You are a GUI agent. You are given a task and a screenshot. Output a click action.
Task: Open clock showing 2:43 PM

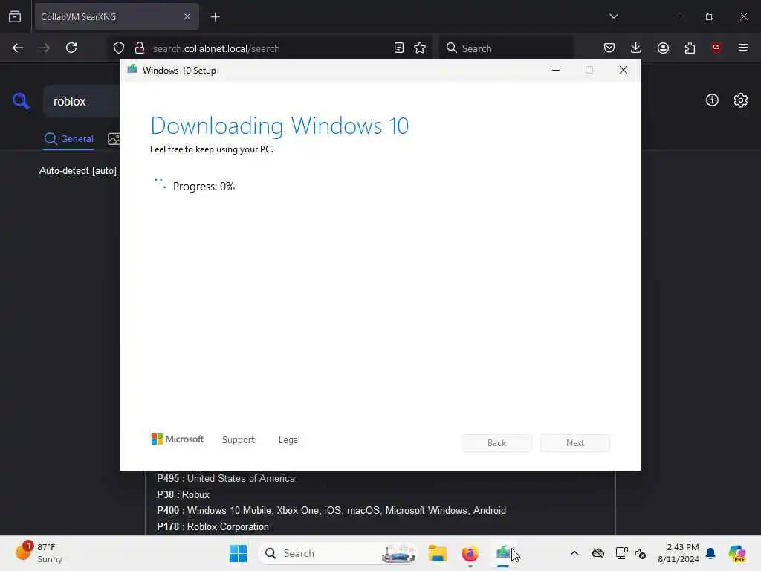tap(678, 553)
